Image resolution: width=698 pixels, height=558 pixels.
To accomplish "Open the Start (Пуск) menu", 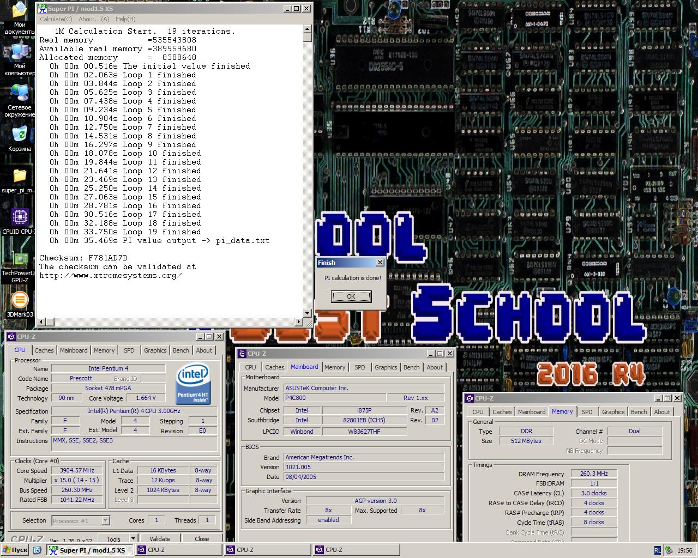I will pos(15,550).
